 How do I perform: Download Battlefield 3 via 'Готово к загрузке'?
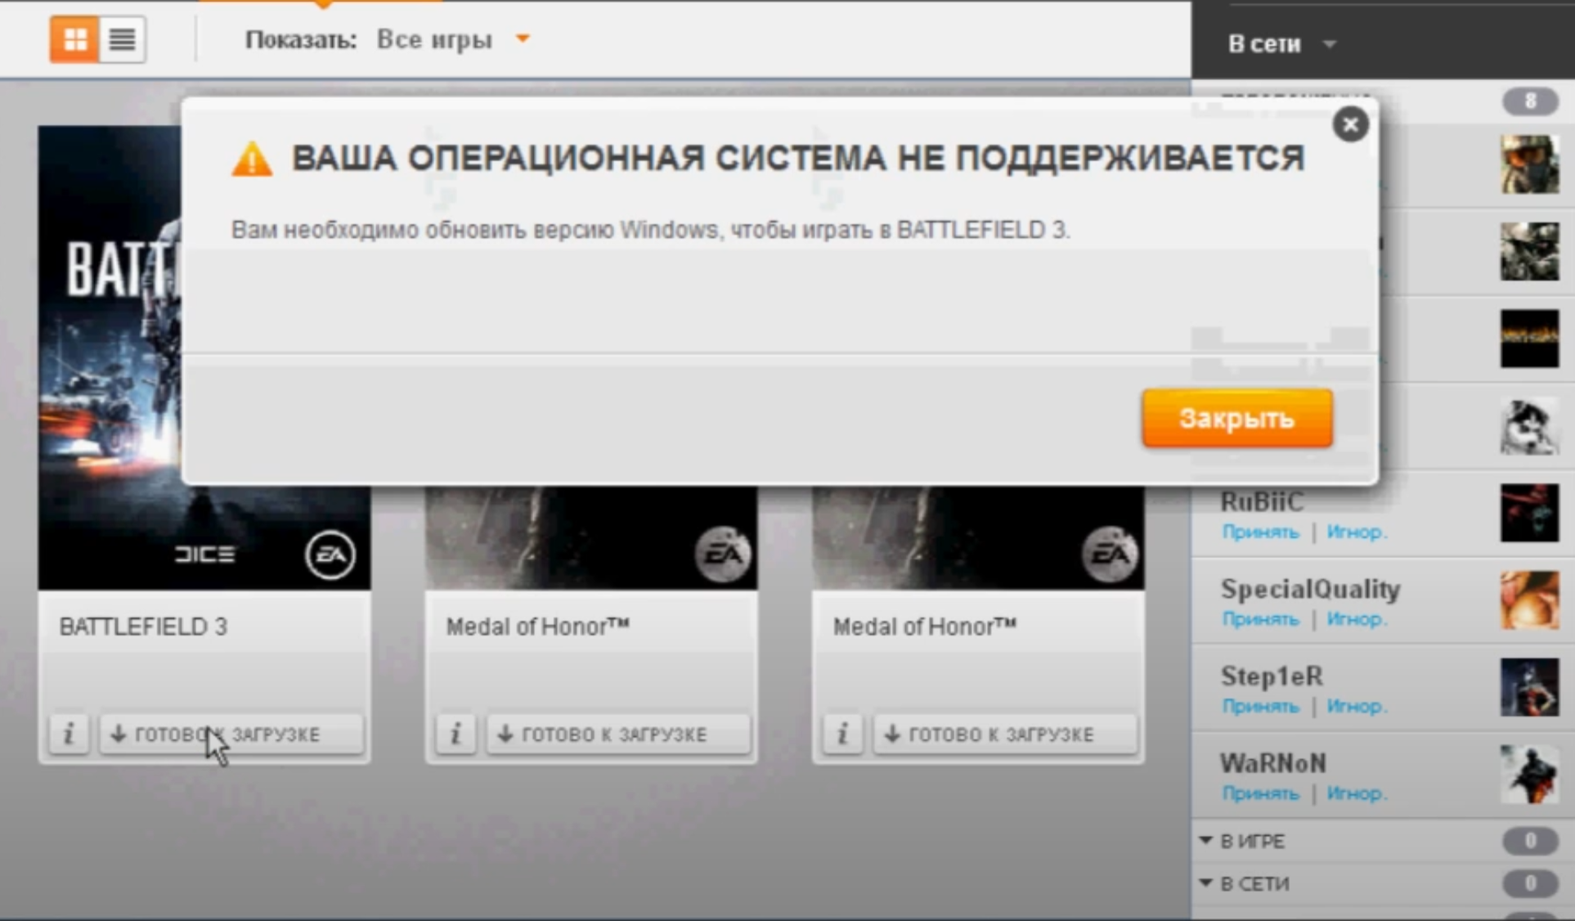click(231, 734)
